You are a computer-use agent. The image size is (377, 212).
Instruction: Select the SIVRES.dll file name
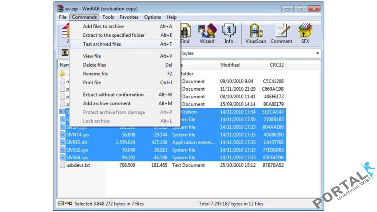click(77, 142)
